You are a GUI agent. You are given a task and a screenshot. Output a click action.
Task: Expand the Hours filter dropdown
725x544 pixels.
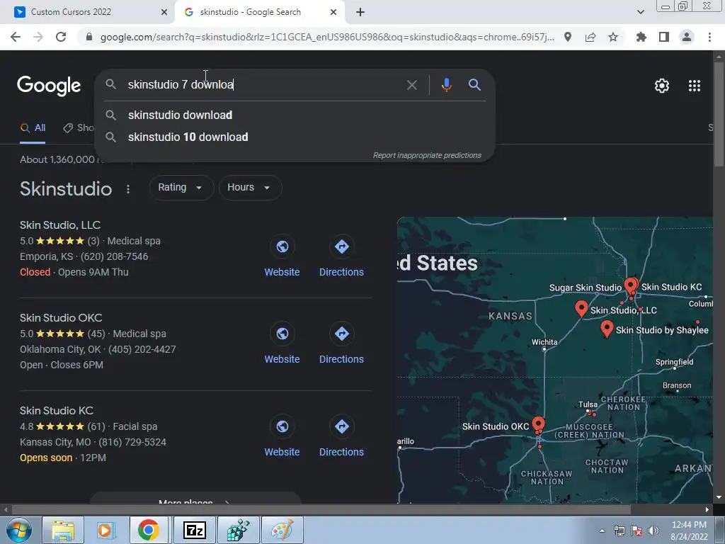pos(250,187)
